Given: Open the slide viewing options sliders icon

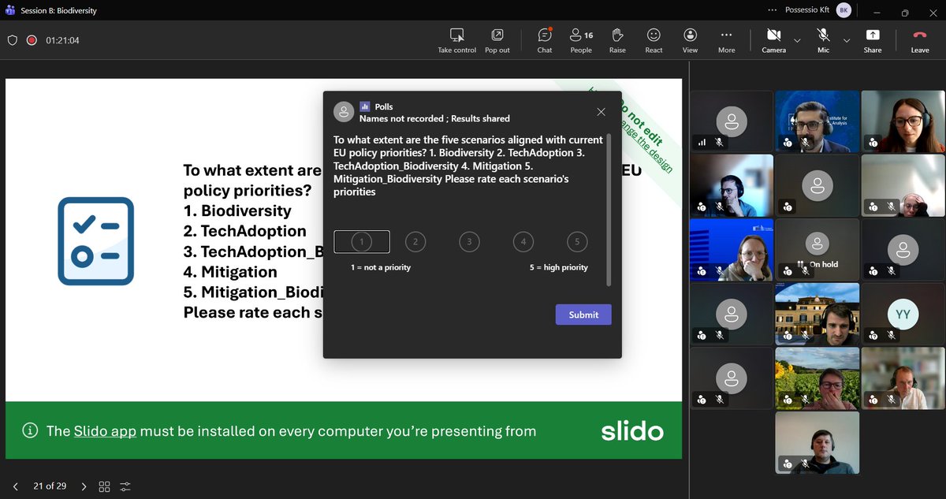Looking at the screenshot, I should 126,486.
